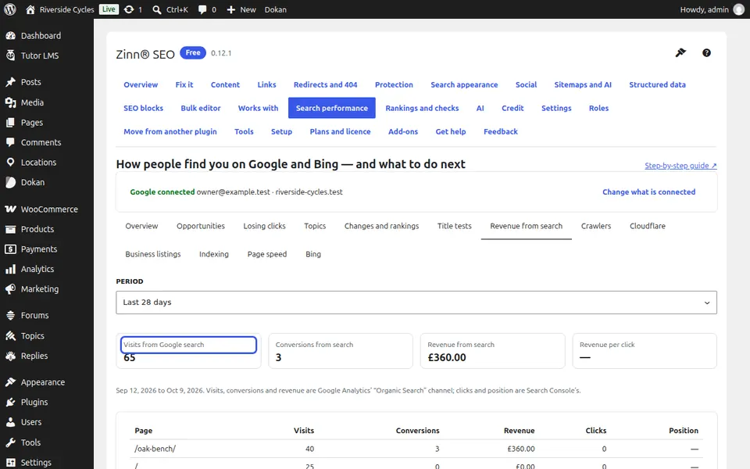Screen dimensions: 750x469
Task: Switch to the Opportunities sub-tab
Action: click(x=201, y=226)
